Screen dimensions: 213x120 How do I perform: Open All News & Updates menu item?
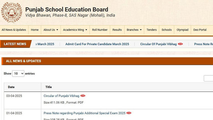(14, 30)
